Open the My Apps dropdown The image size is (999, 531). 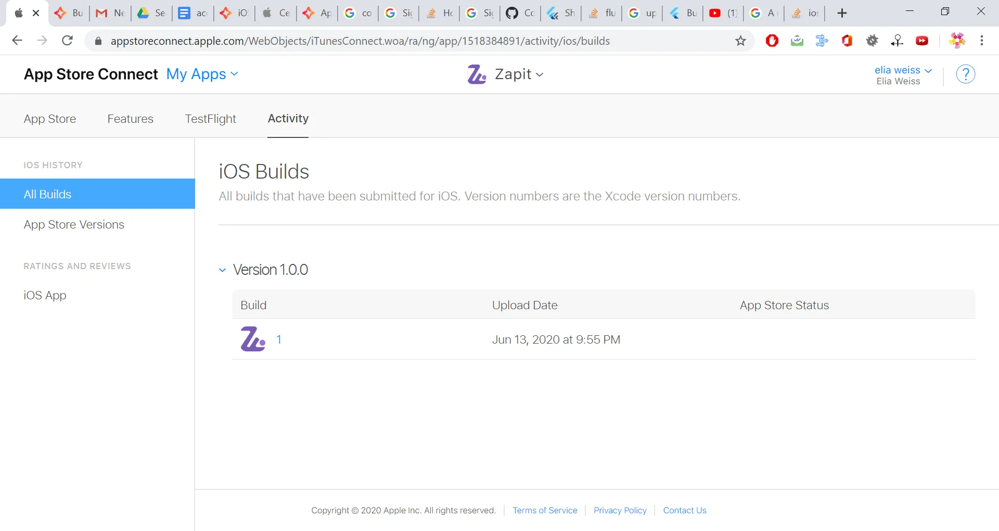coord(202,74)
